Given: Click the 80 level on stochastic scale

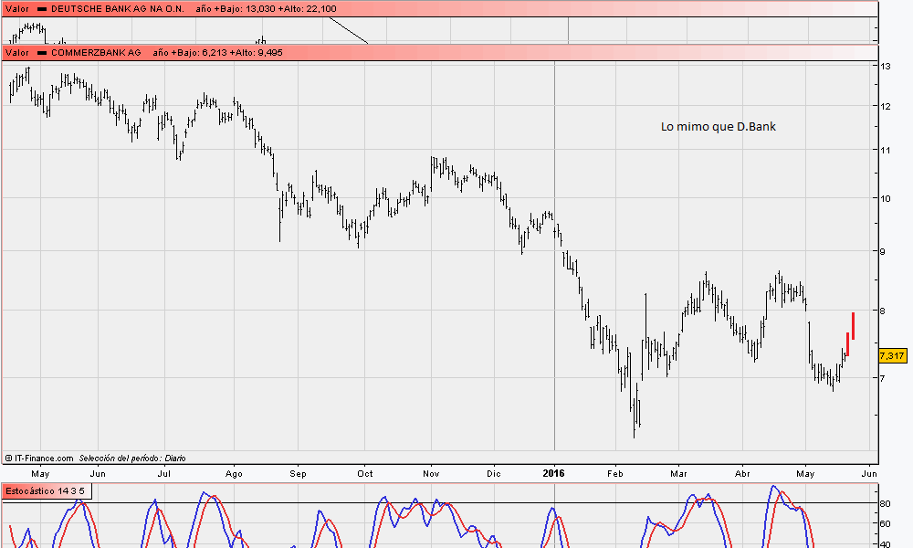Looking at the screenshot, I should [x=886, y=503].
